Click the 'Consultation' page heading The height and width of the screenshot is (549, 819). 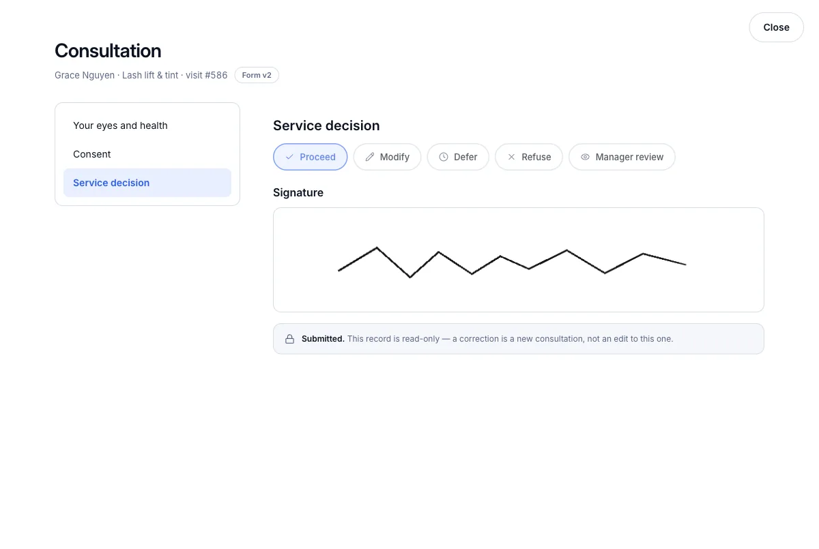(108, 50)
